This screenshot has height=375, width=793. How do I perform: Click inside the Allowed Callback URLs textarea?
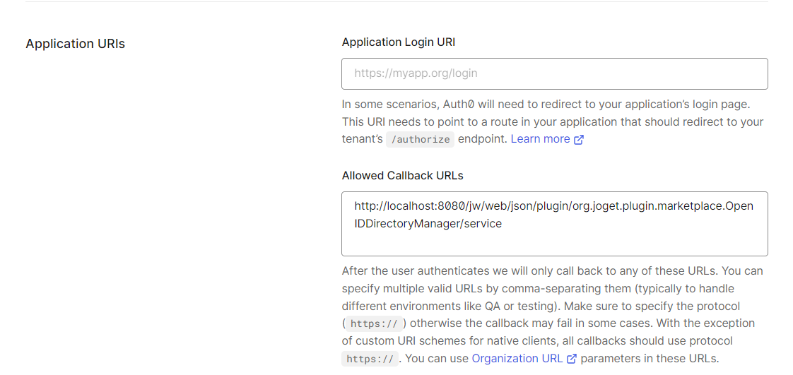pyautogui.click(x=554, y=242)
